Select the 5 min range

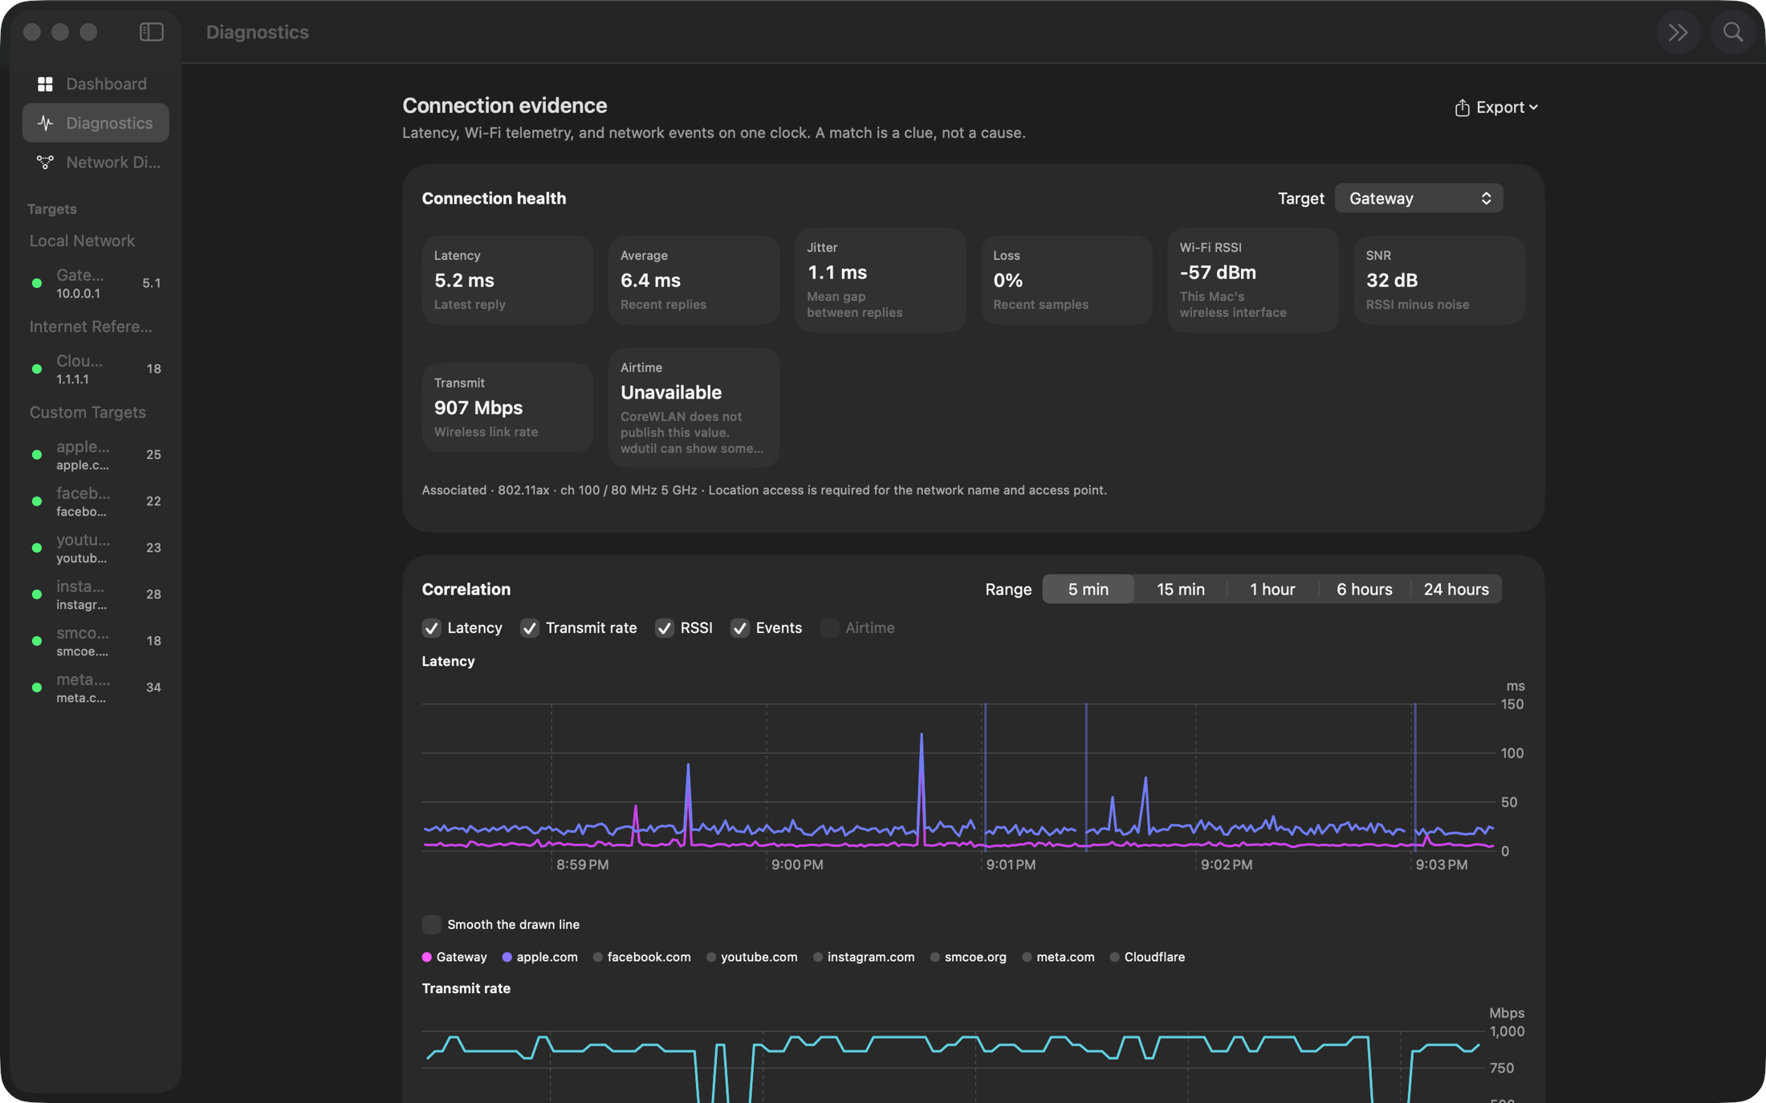[x=1088, y=589]
